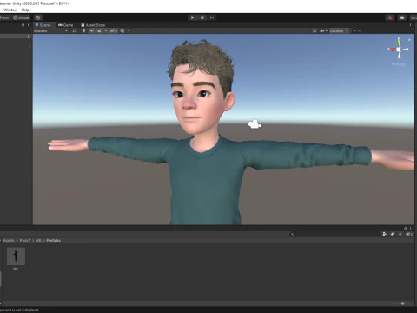Open the Project panel kebab menu
The width and height of the screenshot is (417, 313).
410,228
